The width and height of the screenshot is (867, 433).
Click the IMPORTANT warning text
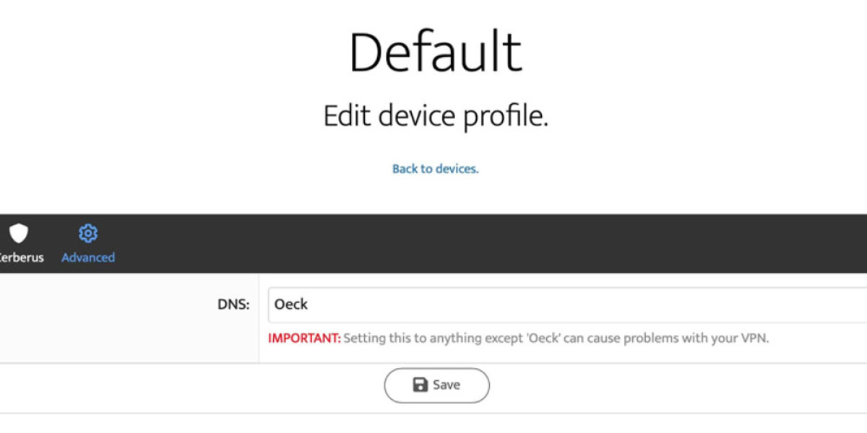point(303,338)
